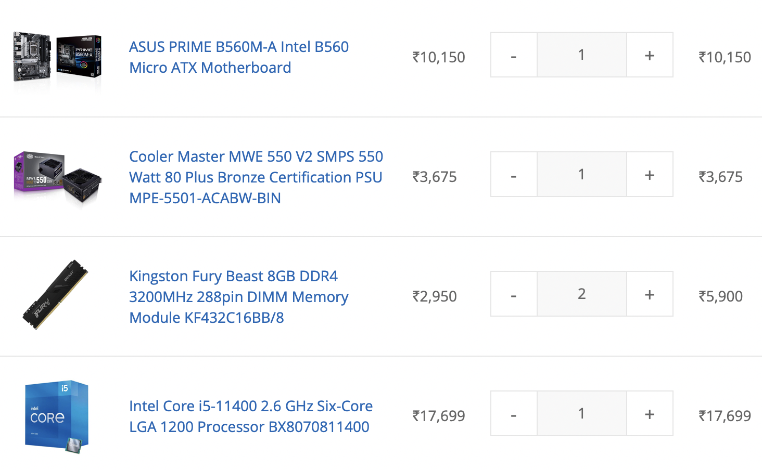Screen dimensions: 762x470
Task: Increase quantity of Cooler Master MWE 550 PSU
Action: point(650,175)
